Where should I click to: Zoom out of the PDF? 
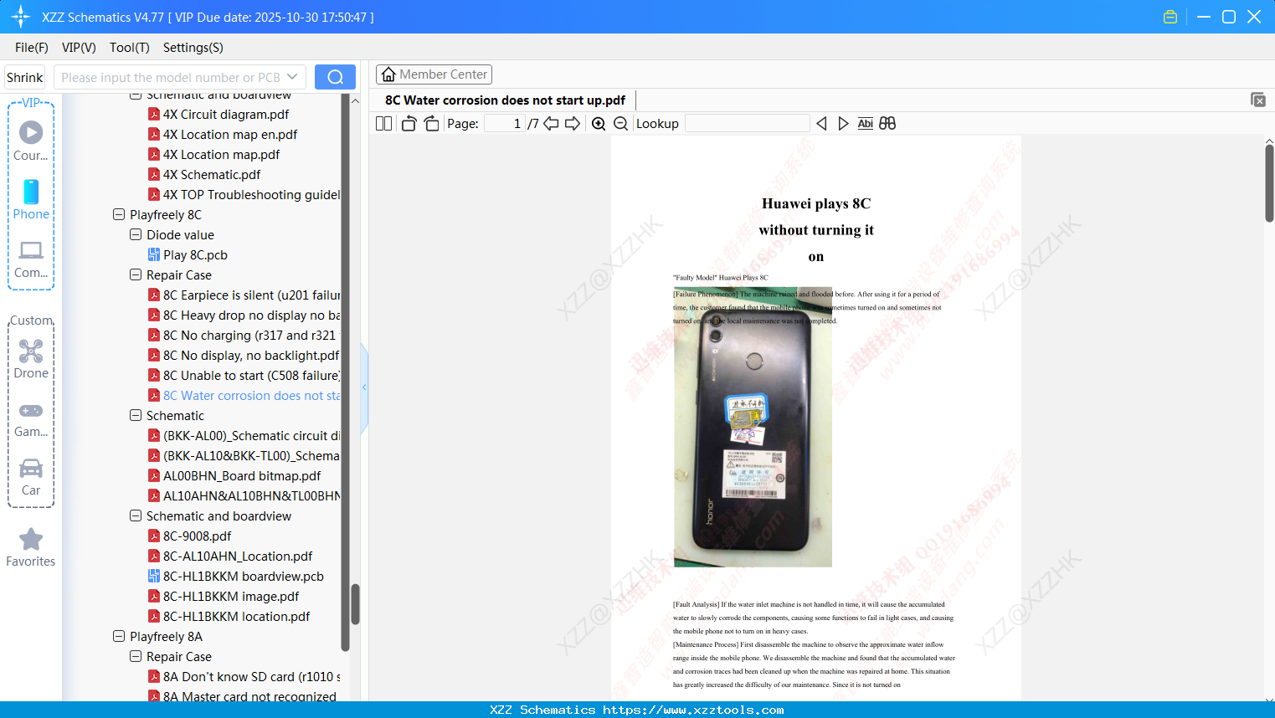(620, 124)
